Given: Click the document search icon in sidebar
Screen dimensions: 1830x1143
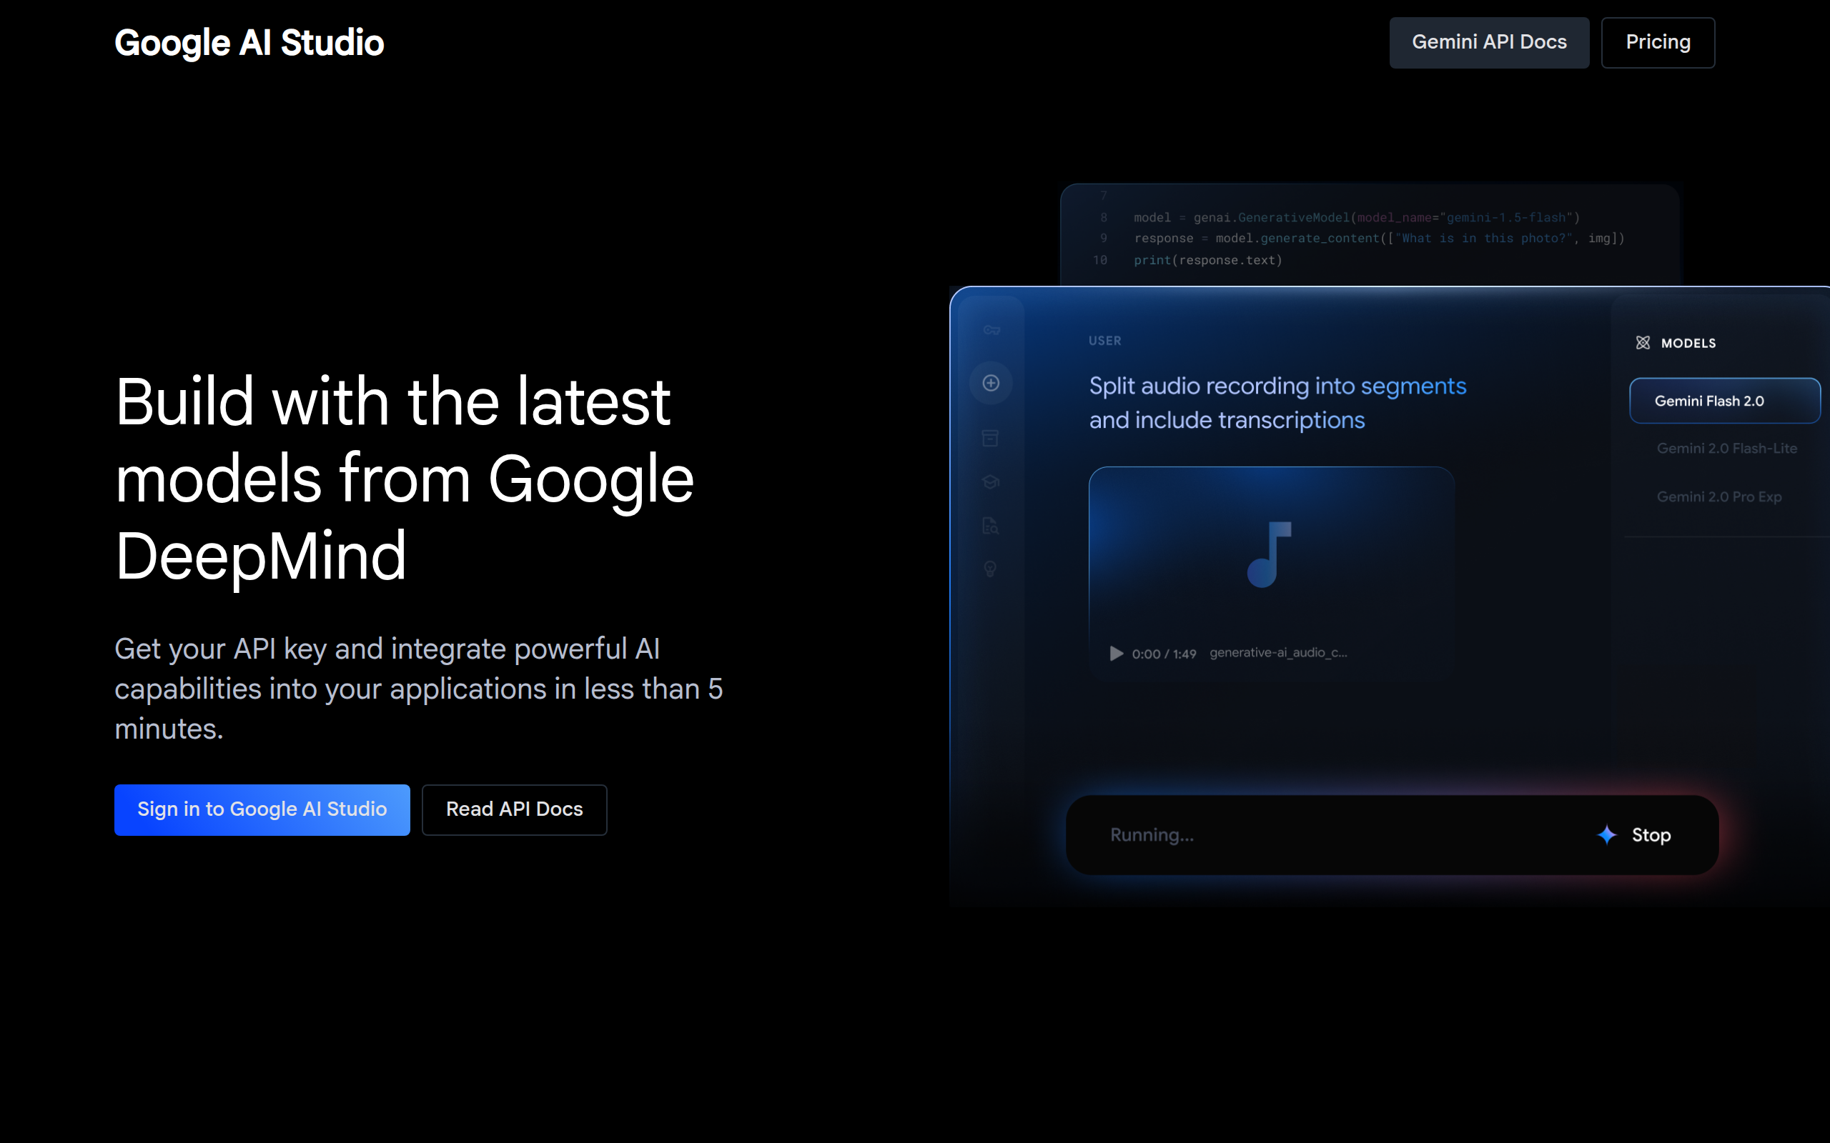Looking at the screenshot, I should [x=990, y=525].
